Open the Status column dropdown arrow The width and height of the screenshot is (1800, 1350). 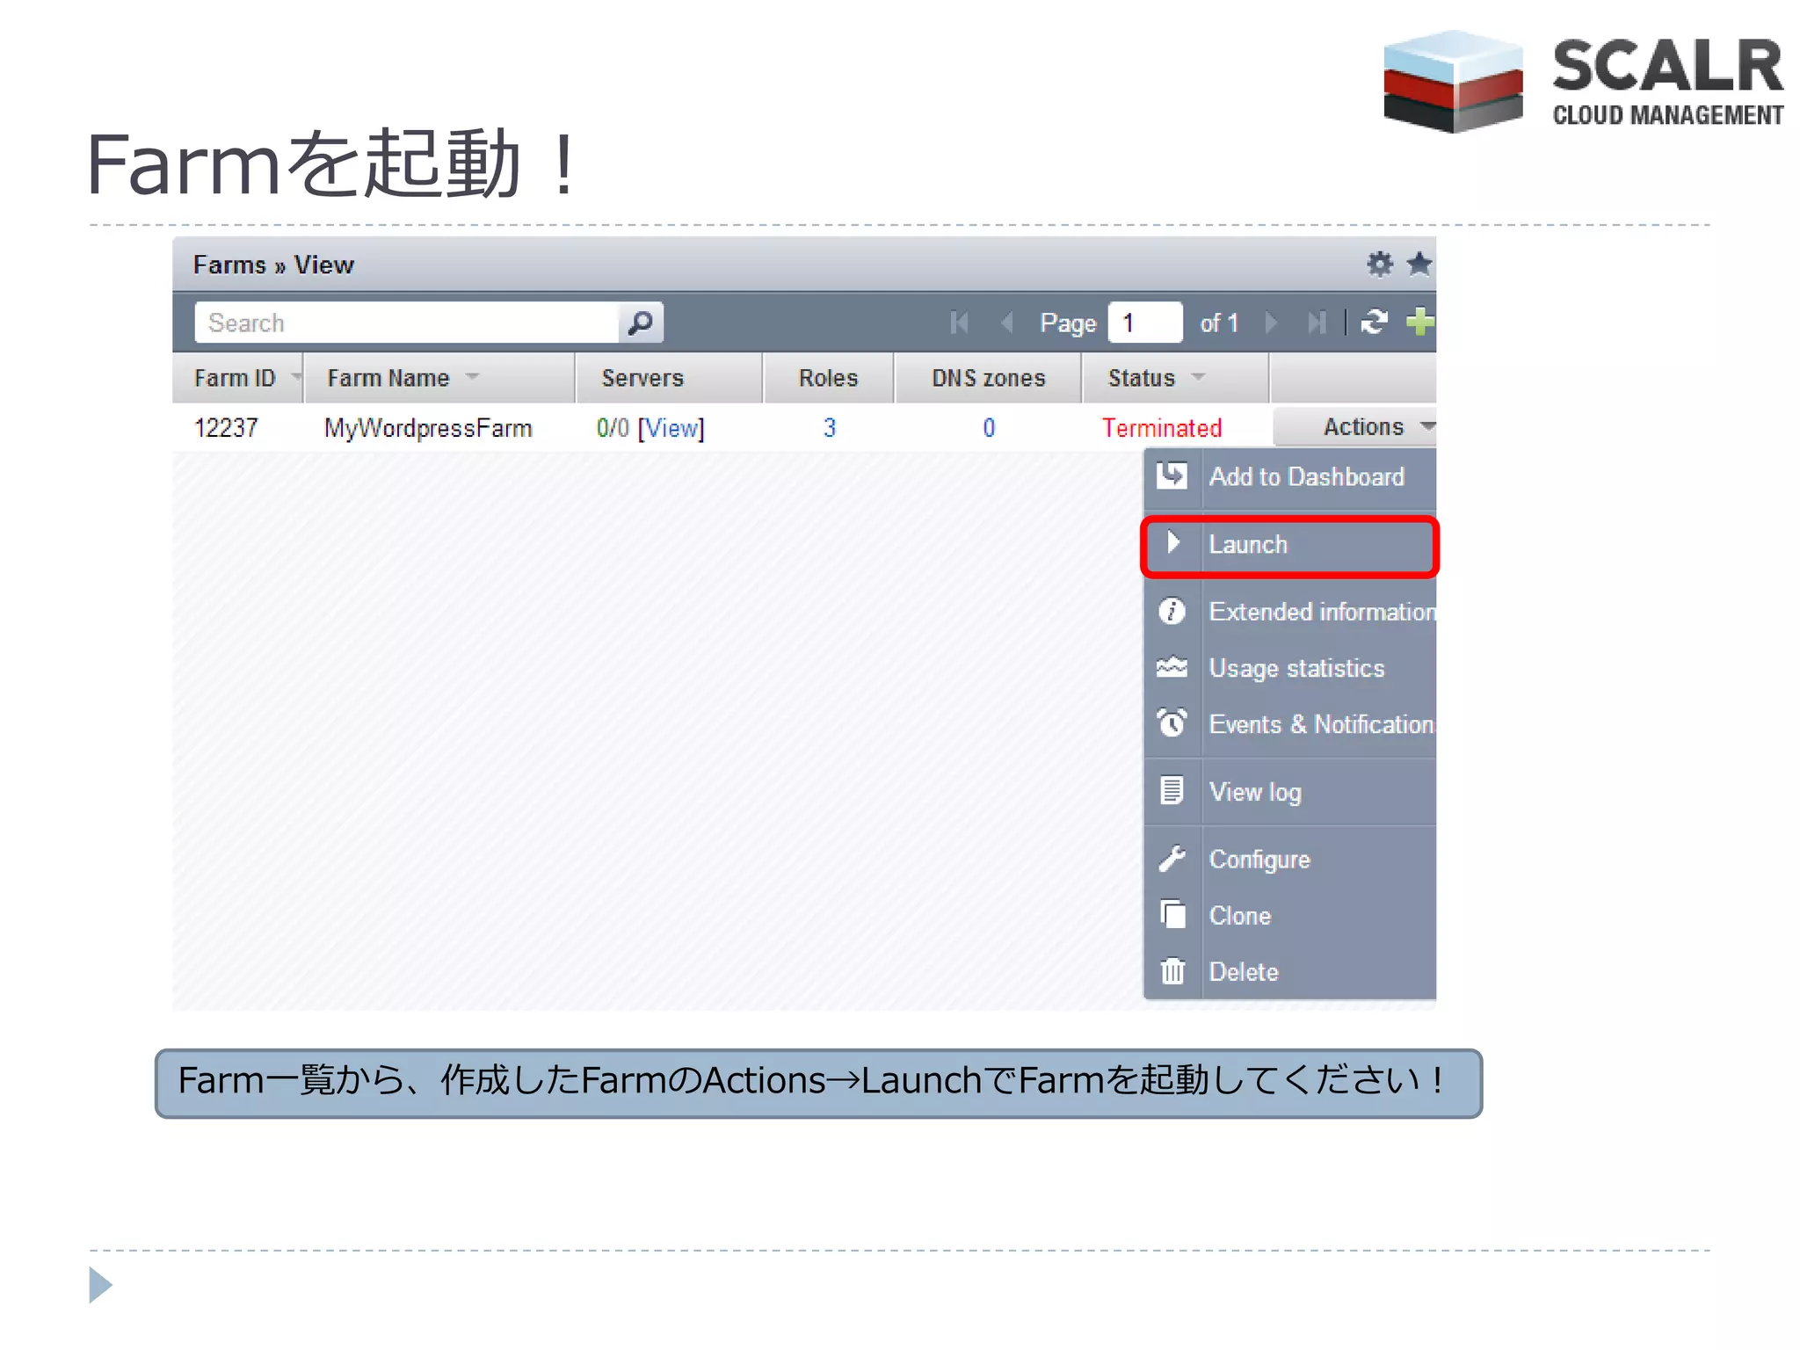pyautogui.click(x=1197, y=377)
